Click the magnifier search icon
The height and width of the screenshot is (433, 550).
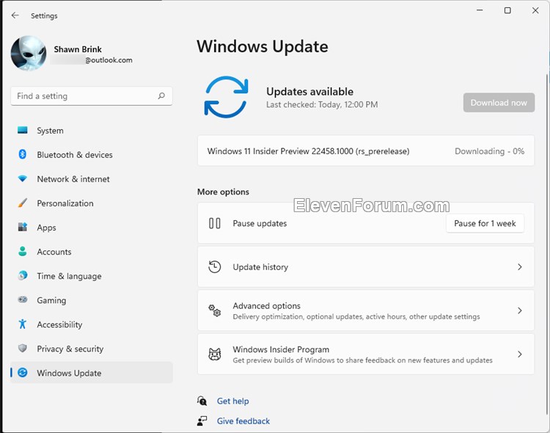pos(161,96)
